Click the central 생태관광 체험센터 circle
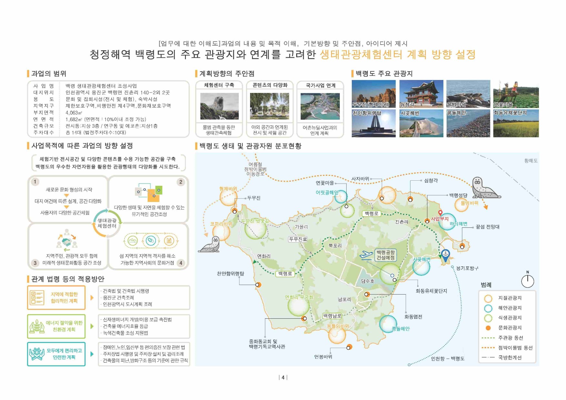 click(107, 223)
